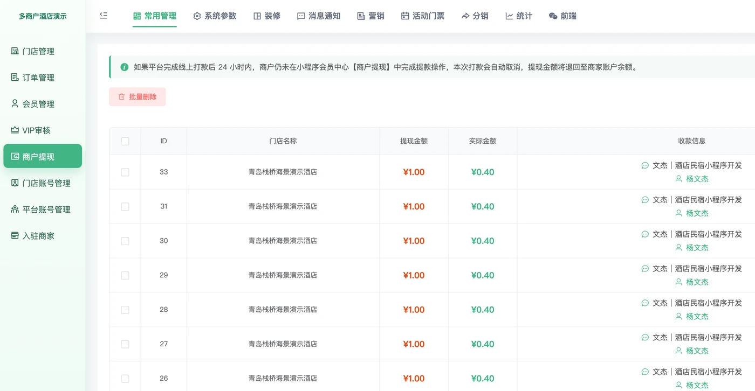Switch to the 装修 tab
Screen dimensions: 755x391
click(267, 16)
